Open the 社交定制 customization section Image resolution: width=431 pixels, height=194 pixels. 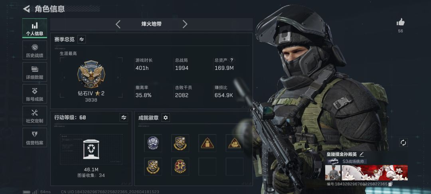35,116
